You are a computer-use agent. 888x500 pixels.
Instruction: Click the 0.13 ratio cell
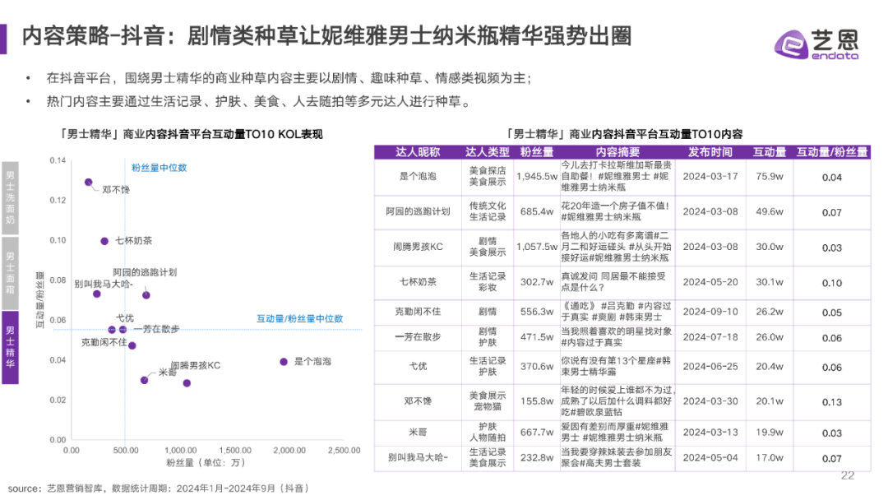(x=832, y=402)
